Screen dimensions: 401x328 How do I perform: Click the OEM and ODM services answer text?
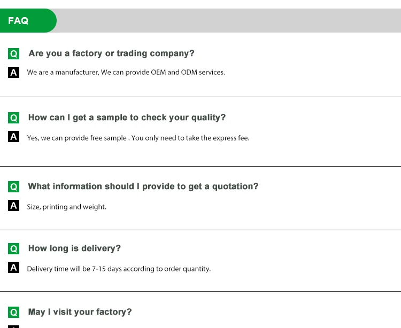126,72
